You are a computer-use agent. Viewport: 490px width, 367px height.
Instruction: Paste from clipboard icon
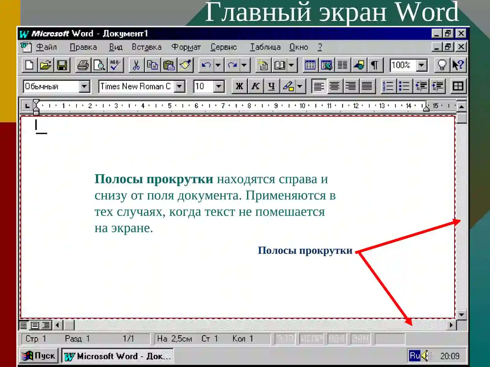click(x=169, y=65)
